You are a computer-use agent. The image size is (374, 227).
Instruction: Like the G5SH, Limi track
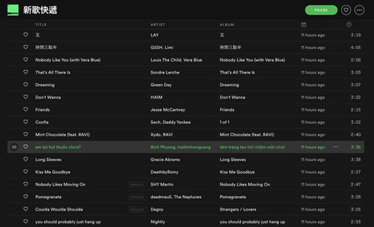pyautogui.click(x=25, y=47)
